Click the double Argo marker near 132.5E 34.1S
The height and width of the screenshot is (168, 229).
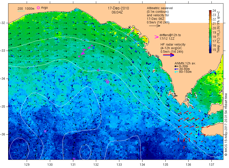pyautogui.click(x=107, y=81)
